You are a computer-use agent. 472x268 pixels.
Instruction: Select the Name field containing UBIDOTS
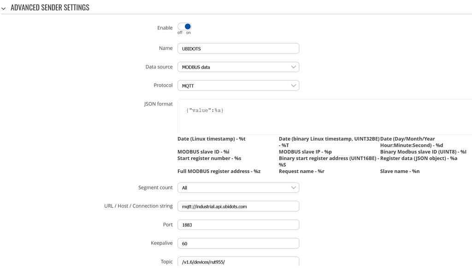(x=238, y=48)
